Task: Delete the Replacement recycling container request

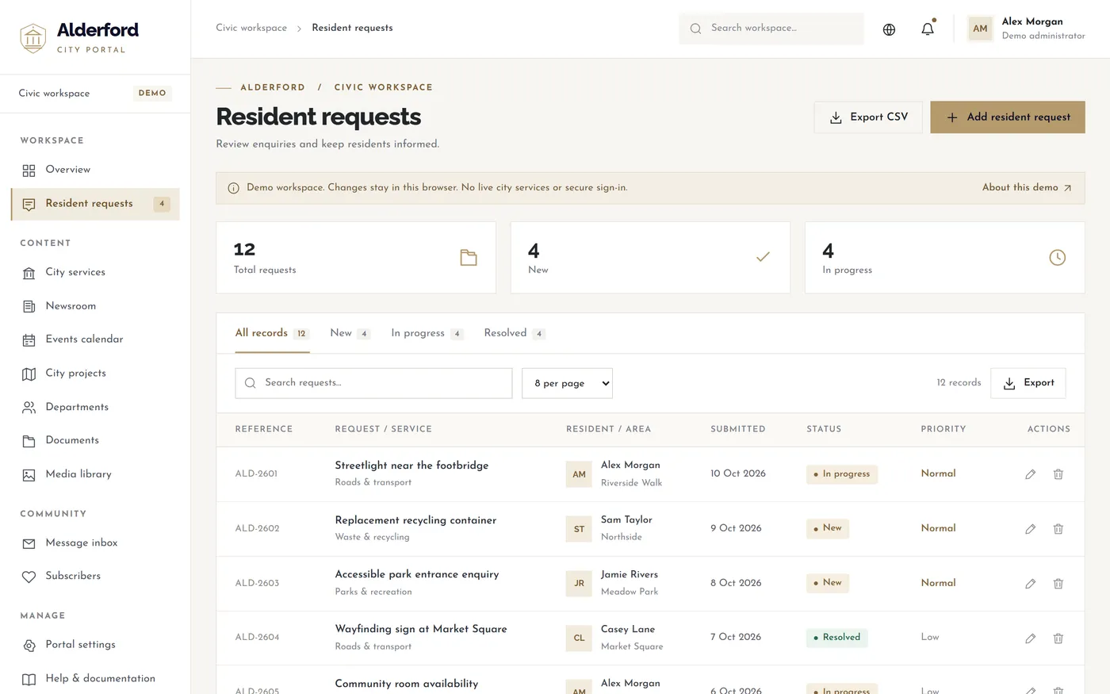Action: [1058, 529]
